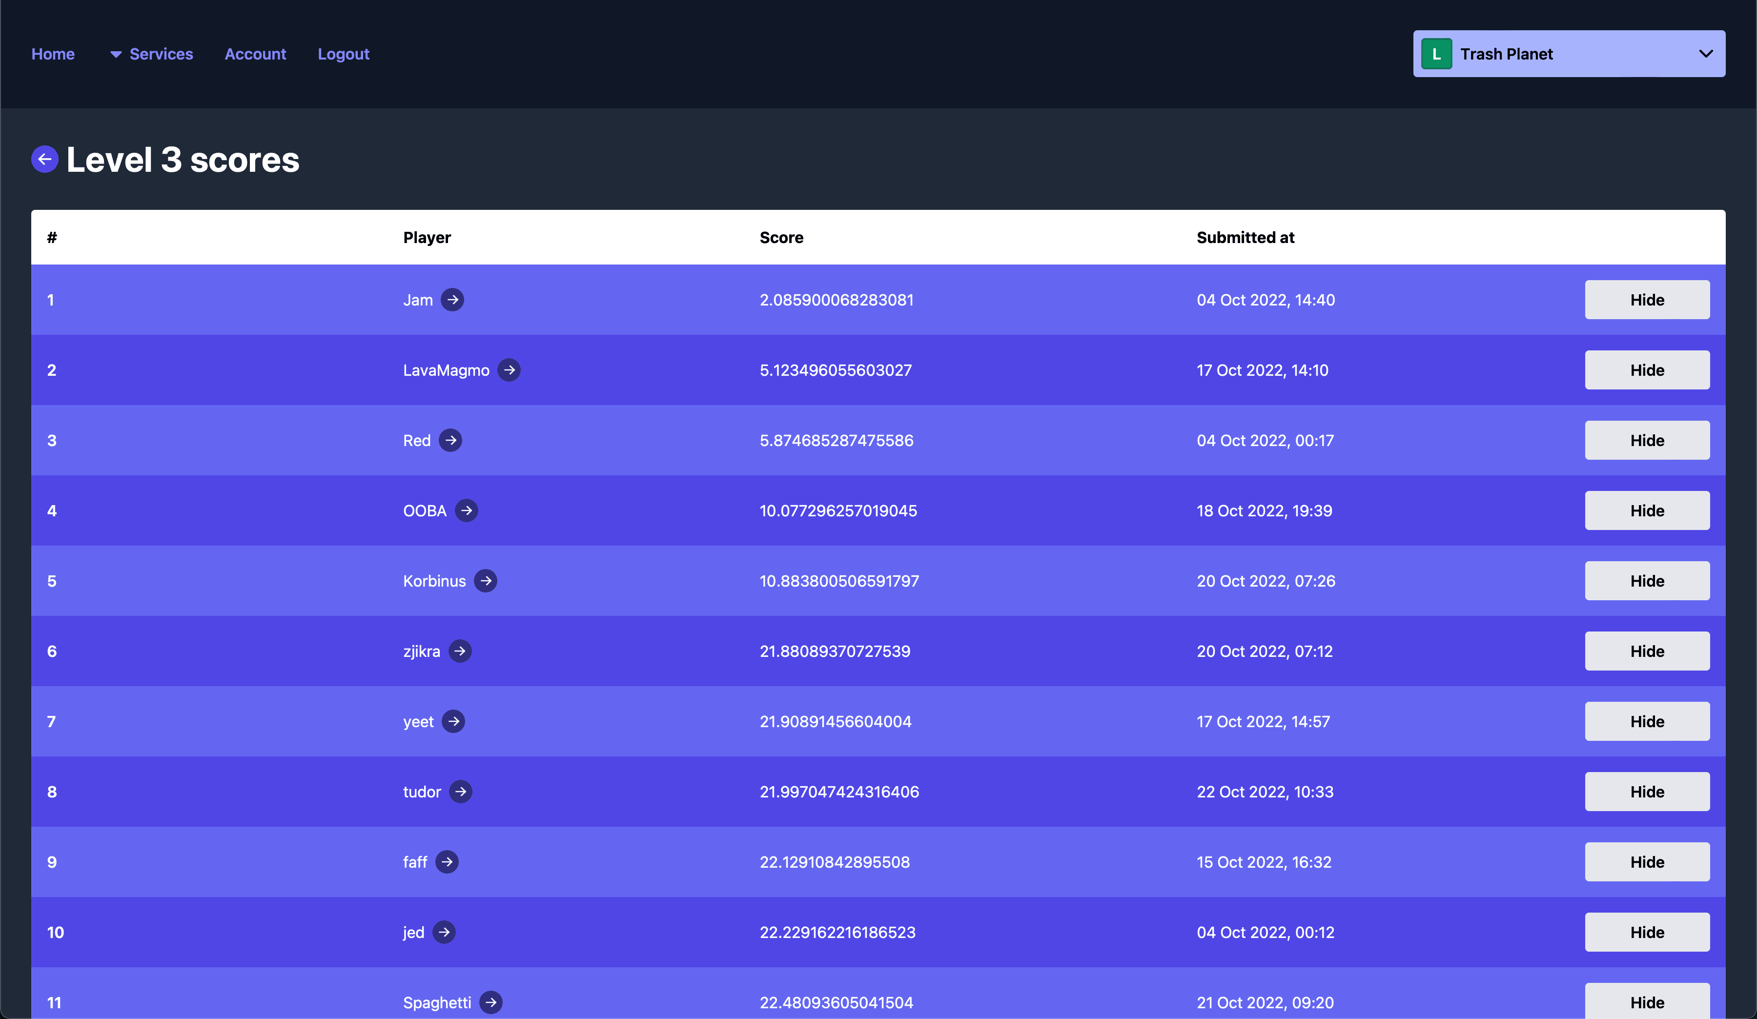Open the Home menu item

tap(52, 53)
